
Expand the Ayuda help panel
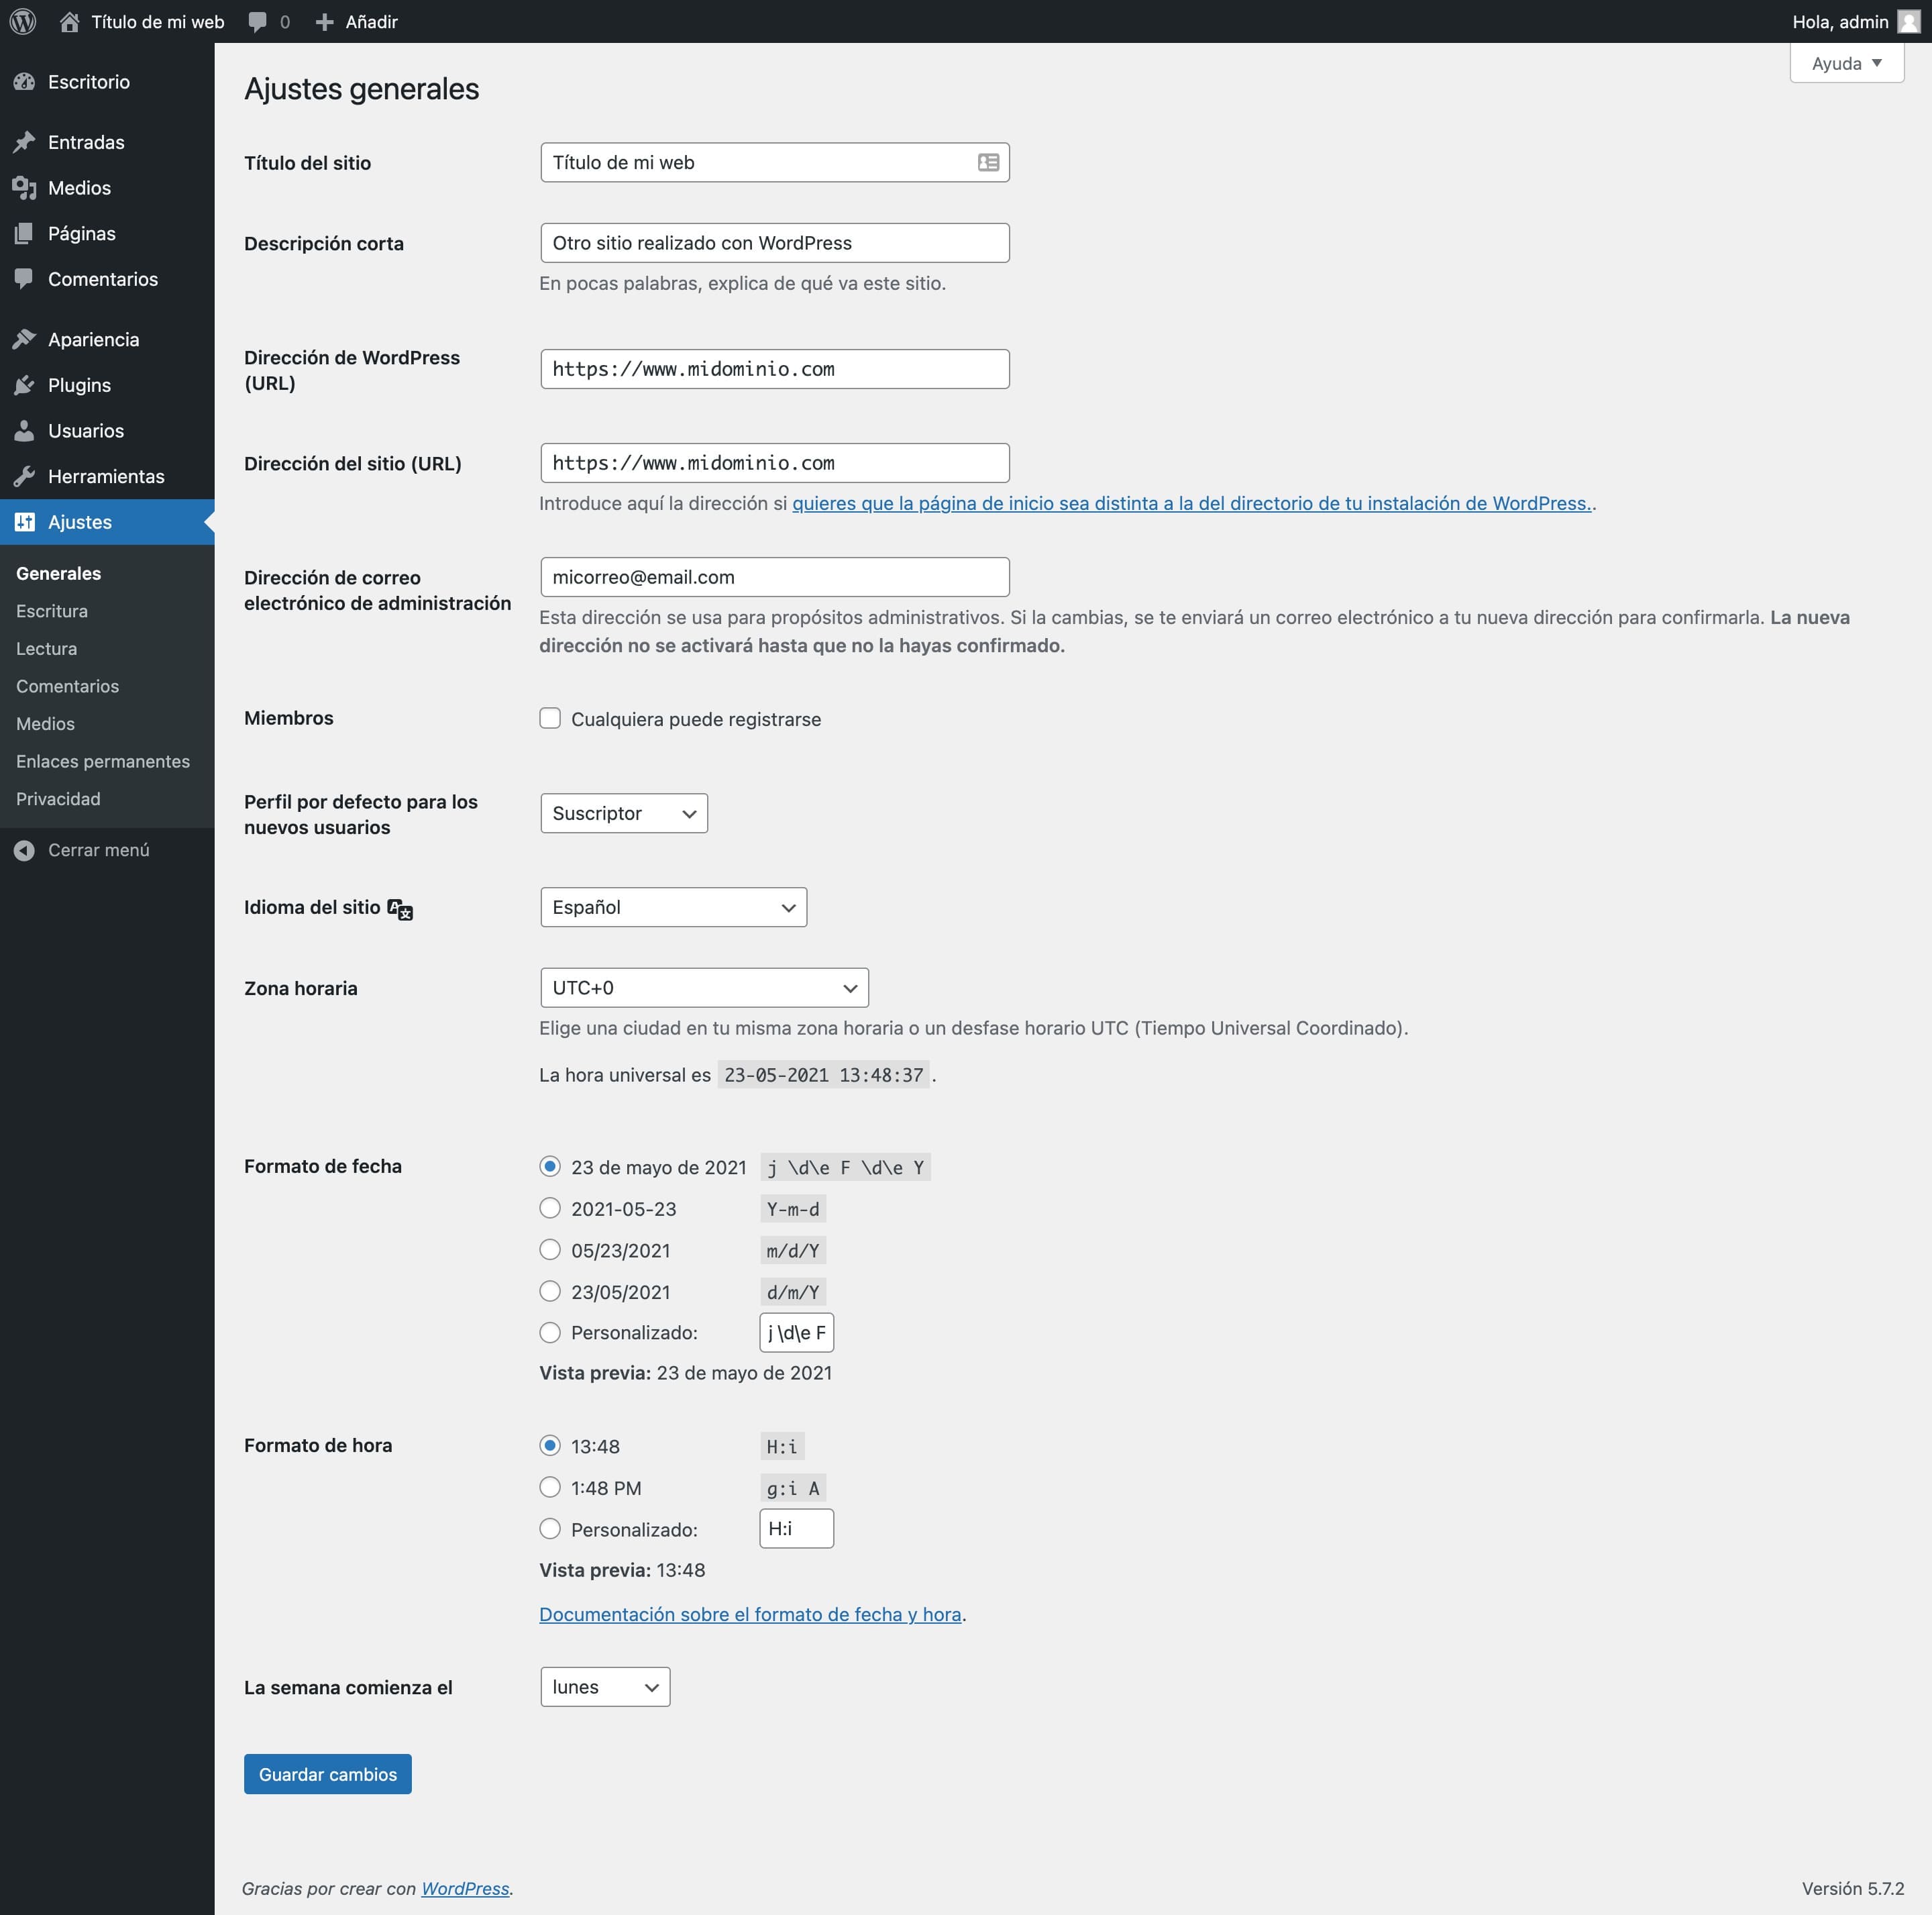(x=1847, y=63)
